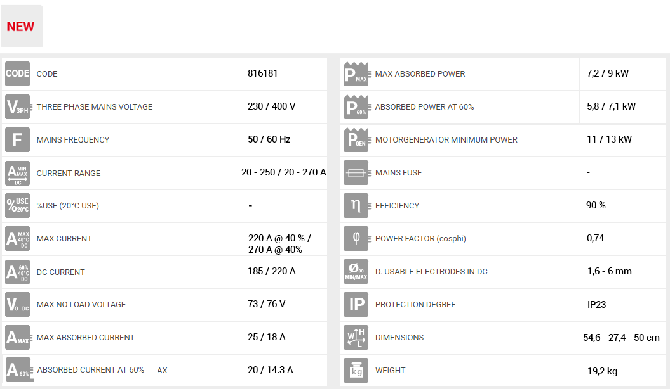Select the MAX NO LOAD VOLTAGE label
The image size is (670, 389).
point(81,305)
